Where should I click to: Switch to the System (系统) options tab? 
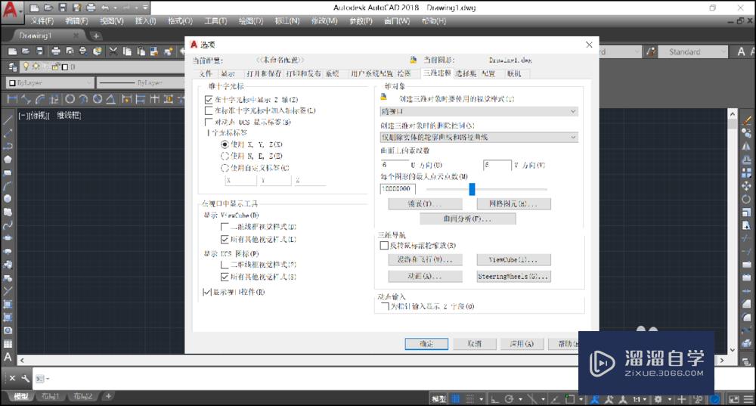pos(332,74)
